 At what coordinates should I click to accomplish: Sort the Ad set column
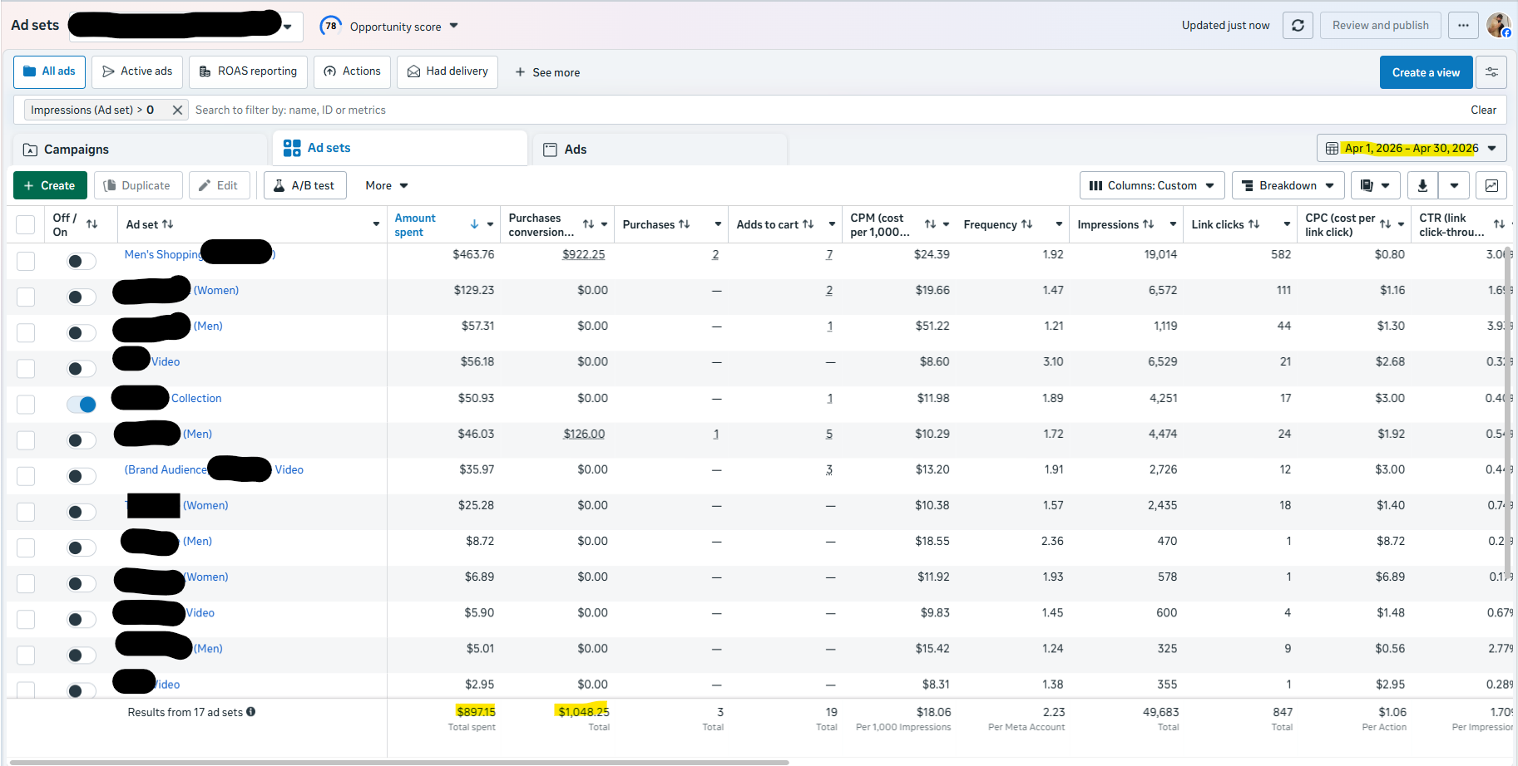tap(167, 224)
